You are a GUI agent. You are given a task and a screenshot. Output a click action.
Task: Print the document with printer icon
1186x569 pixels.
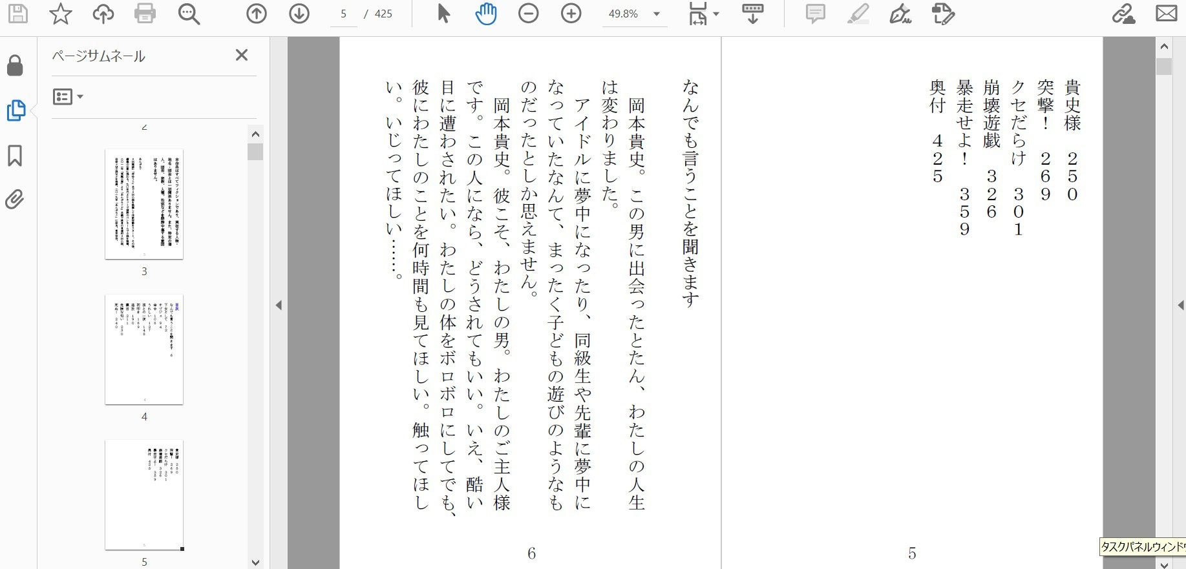pyautogui.click(x=145, y=14)
